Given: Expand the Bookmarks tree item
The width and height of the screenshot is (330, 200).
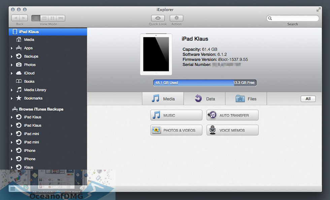Looking at the screenshot, I should coord(11,98).
